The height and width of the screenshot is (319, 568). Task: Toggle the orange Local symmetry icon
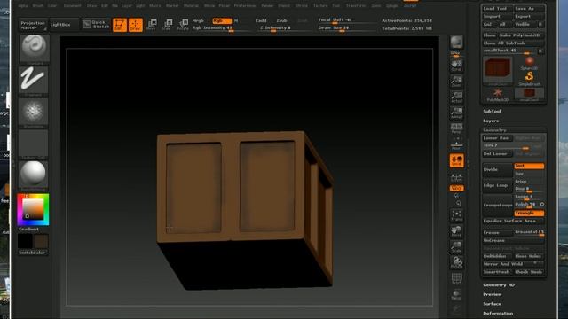coord(456,160)
